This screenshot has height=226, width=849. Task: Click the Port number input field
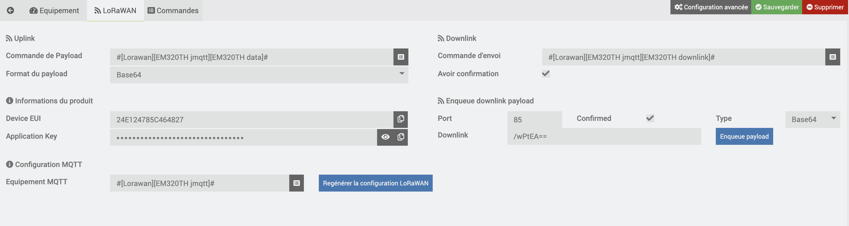[534, 120]
